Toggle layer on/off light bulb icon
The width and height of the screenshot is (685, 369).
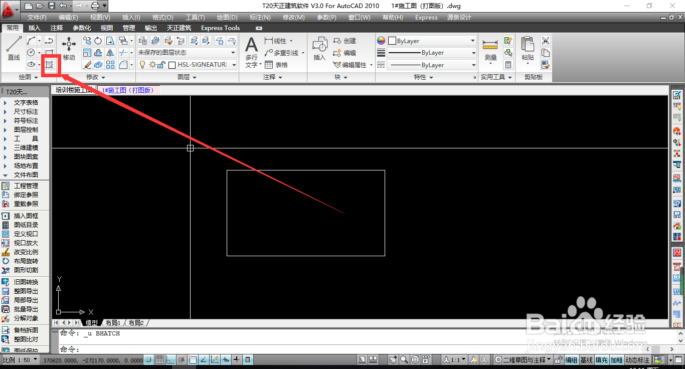click(x=142, y=65)
